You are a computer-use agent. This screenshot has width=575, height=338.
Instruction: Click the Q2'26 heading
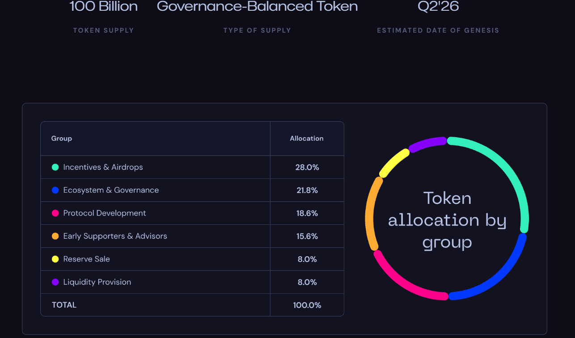pos(438,6)
